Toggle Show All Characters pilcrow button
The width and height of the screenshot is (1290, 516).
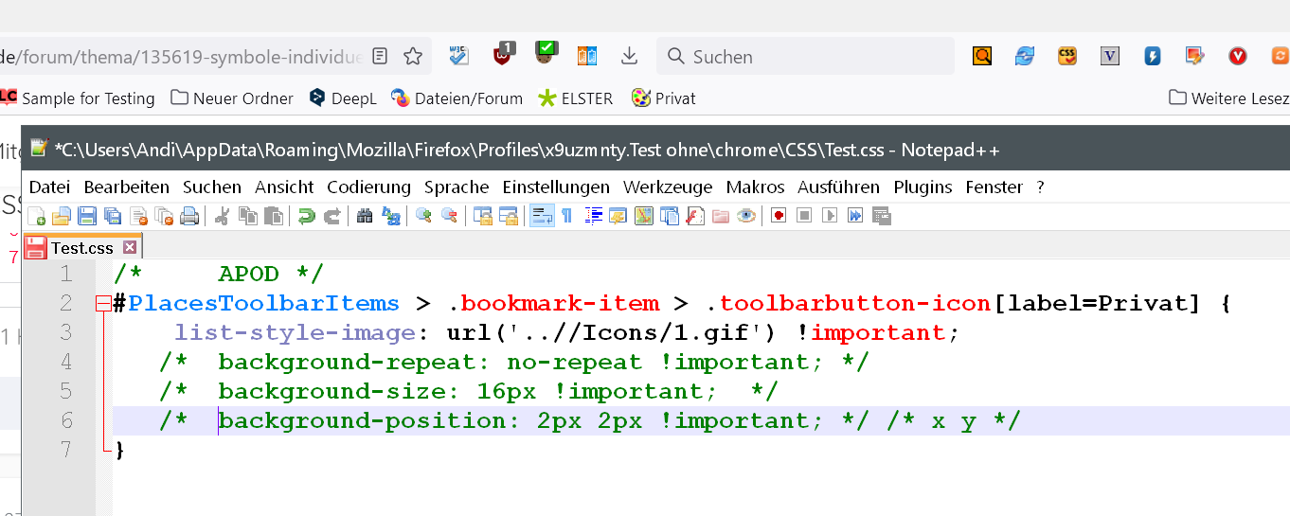(567, 217)
